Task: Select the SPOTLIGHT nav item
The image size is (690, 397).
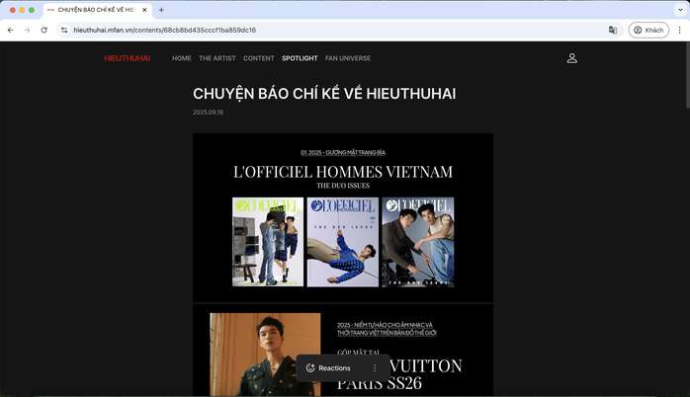Action: [x=300, y=58]
